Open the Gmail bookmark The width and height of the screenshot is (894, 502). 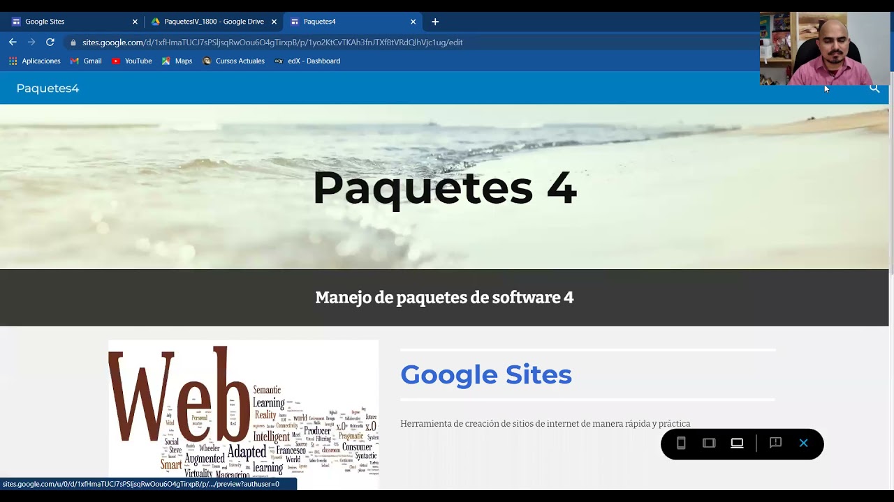click(86, 61)
